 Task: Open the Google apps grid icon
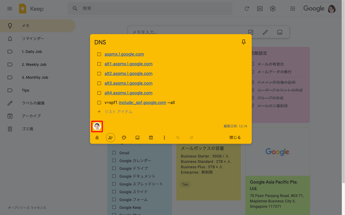[293, 9]
